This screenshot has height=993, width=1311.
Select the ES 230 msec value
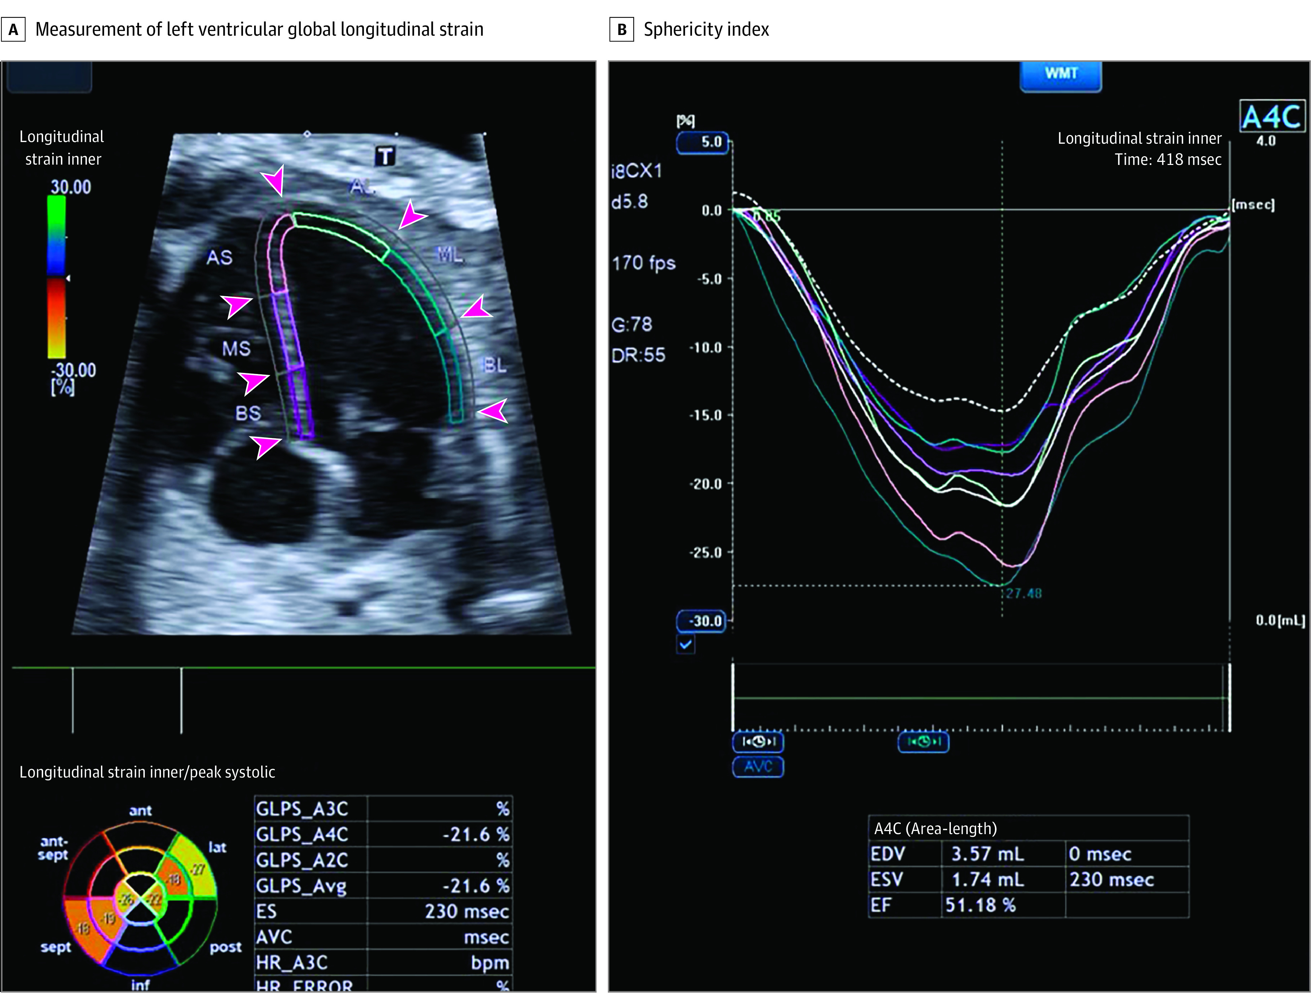pos(467,911)
